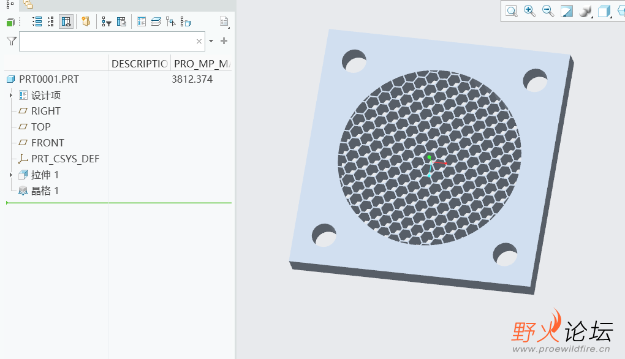Image resolution: width=625 pixels, height=359 pixels.
Task: Select the TOP datum plane
Action: click(x=40, y=127)
